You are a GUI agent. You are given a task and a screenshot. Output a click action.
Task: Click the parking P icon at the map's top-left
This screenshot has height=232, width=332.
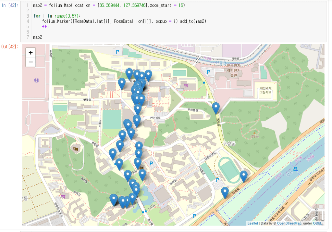pos(117,51)
